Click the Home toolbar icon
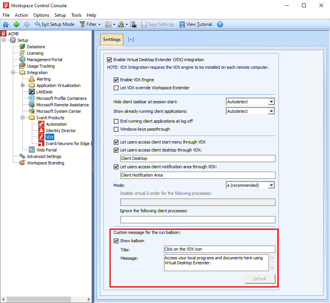 (x=6, y=24)
